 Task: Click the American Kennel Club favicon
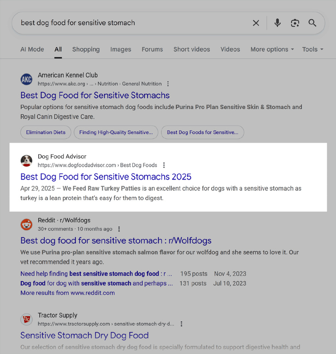26,79
